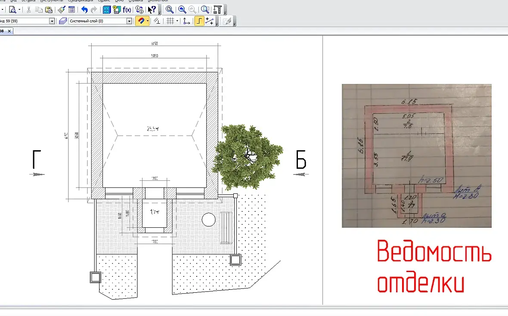
Task: Open the Окно menu
Action: point(119,1)
